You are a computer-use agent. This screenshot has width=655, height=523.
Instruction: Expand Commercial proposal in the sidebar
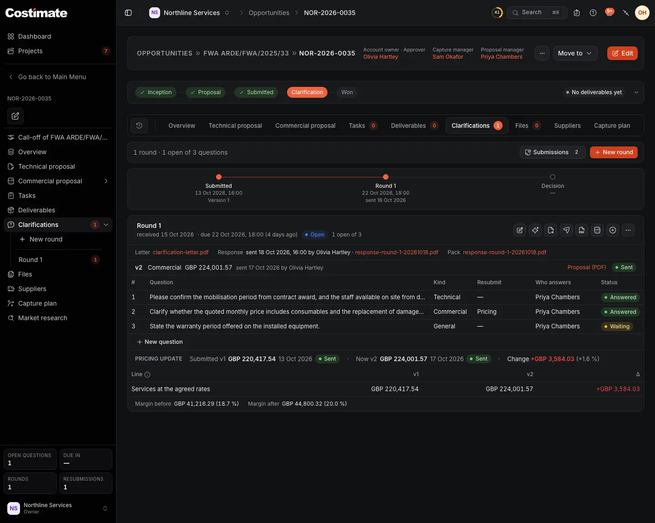tap(106, 181)
